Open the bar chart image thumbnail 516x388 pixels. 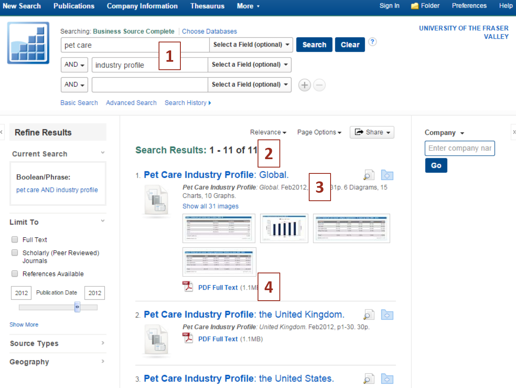tap(284, 228)
